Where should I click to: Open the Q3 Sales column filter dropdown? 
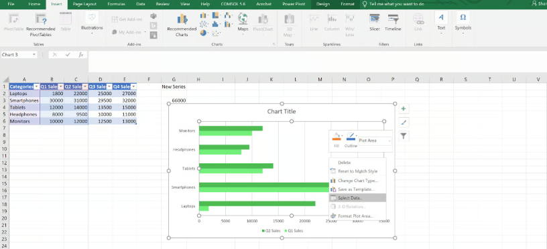[109, 87]
